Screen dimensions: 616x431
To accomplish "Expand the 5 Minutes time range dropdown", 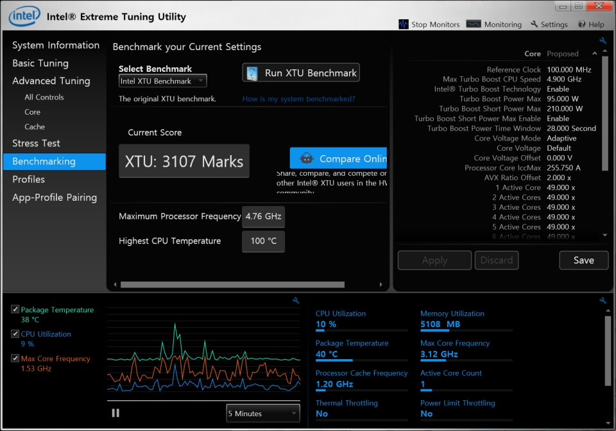I will click(x=263, y=414).
